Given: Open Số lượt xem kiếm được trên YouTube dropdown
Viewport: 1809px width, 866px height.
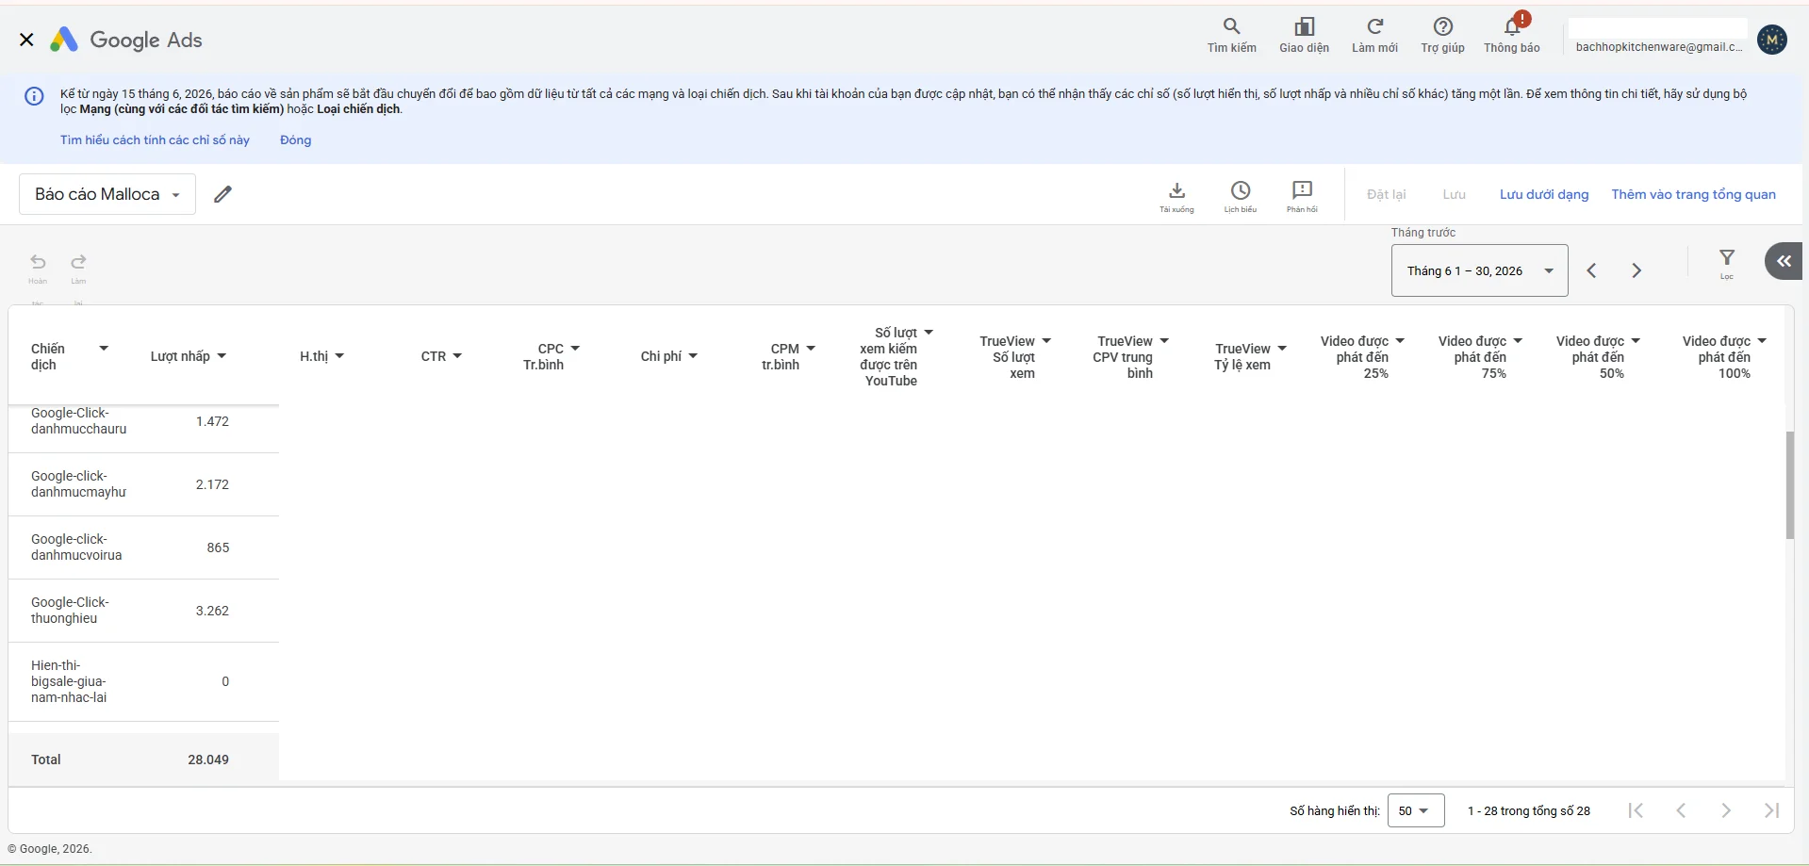Looking at the screenshot, I should coord(929,333).
